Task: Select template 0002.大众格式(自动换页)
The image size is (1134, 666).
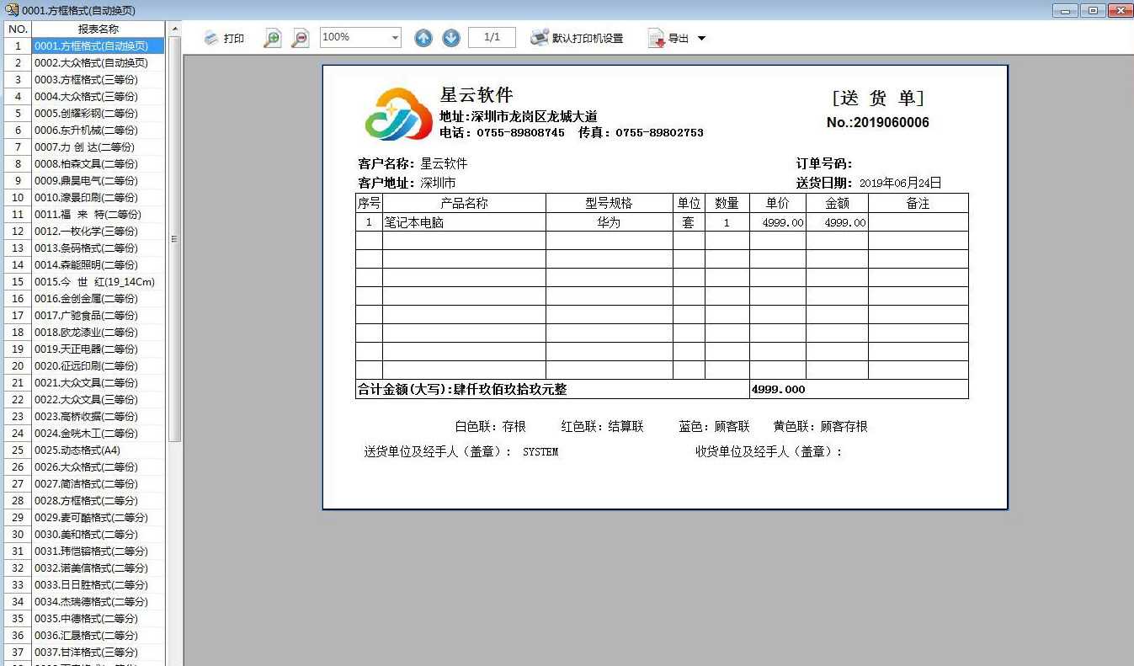Action: pyautogui.click(x=83, y=62)
